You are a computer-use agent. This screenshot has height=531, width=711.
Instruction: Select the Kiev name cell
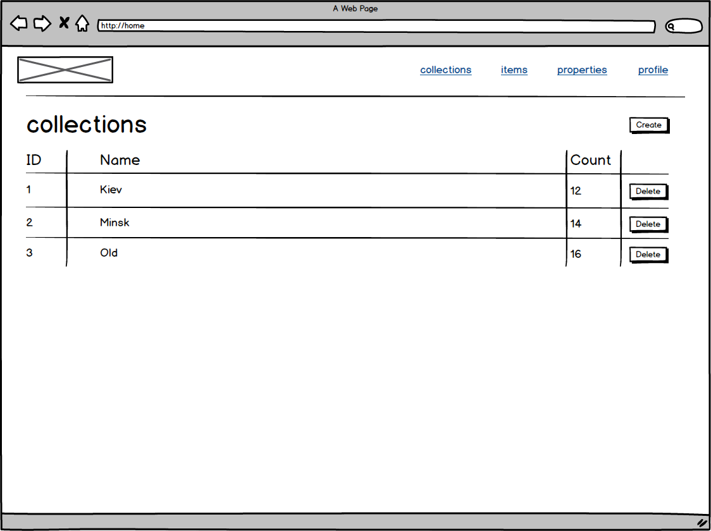coord(111,190)
